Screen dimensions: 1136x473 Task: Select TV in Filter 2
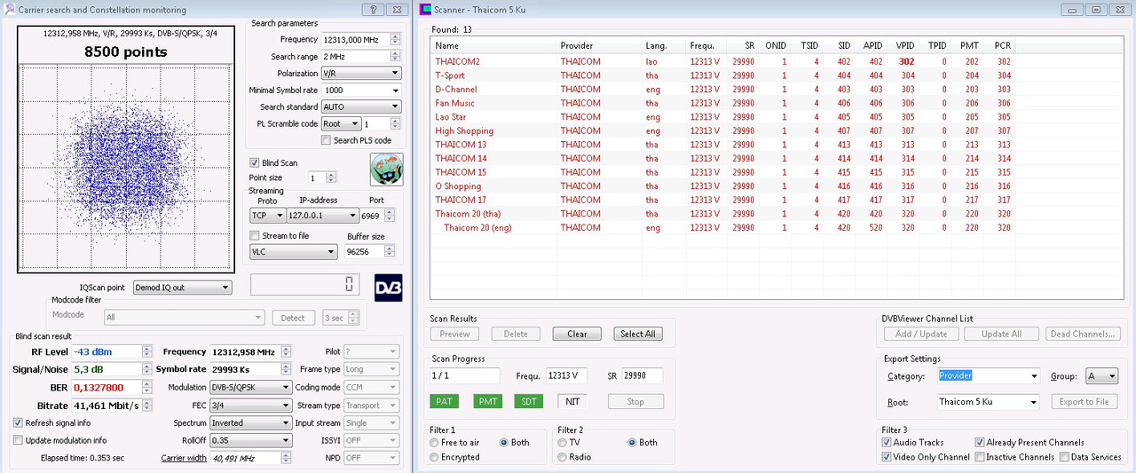[562, 442]
